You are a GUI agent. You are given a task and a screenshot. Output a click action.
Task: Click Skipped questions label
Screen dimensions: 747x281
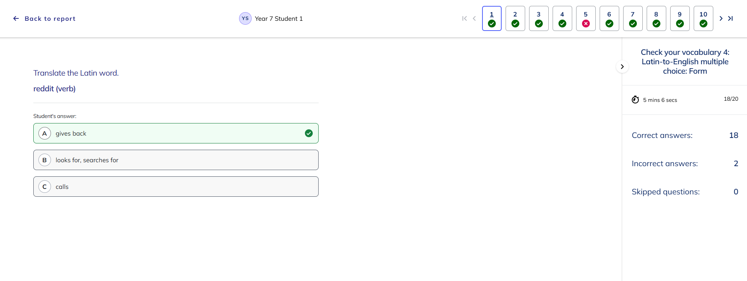(x=665, y=192)
